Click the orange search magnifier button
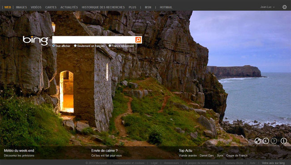The width and height of the screenshot is (291, 165). coord(138,40)
